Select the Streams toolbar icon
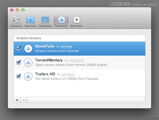Viewport: 159px width, 120px height. pos(62,20)
